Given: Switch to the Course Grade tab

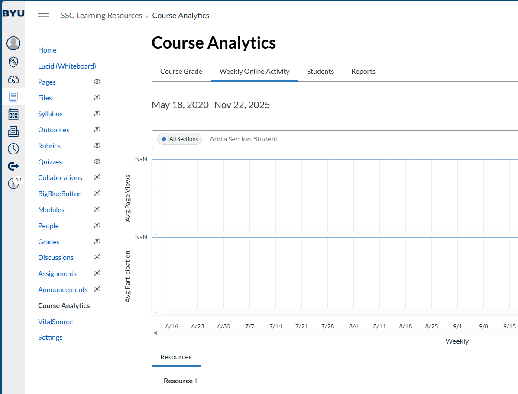Looking at the screenshot, I should [181, 72].
